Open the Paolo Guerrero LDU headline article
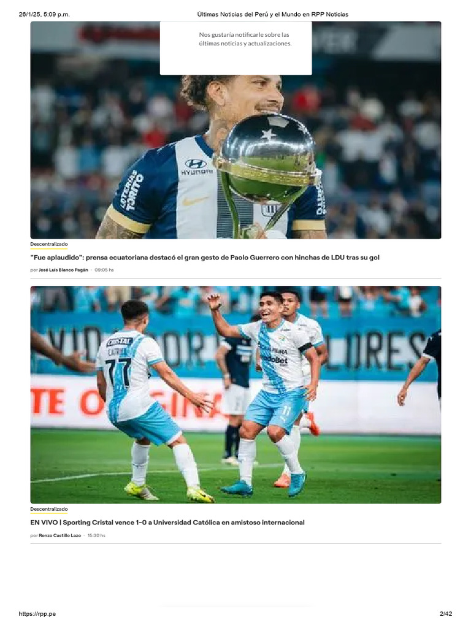 point(205,258)
